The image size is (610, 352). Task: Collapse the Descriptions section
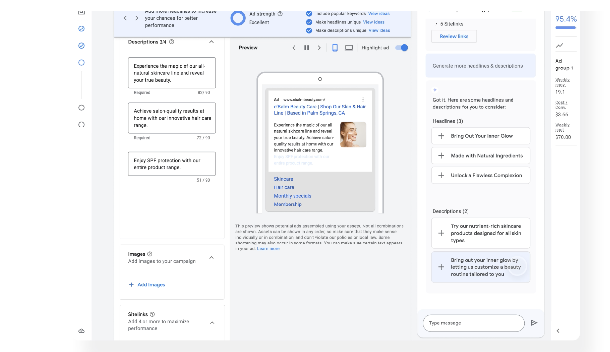(212, 42)
